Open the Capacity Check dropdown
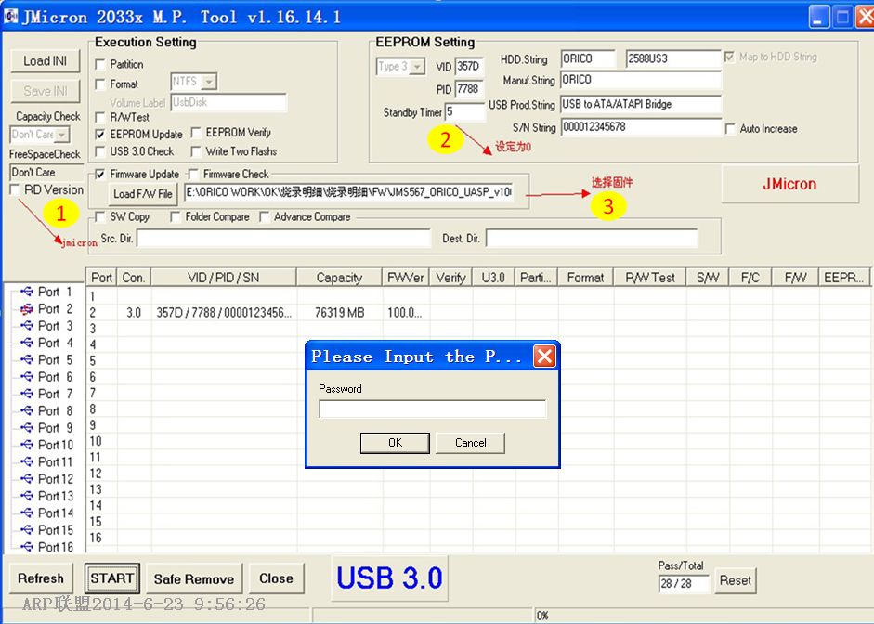This screenshot has height=624, width=874. (x=62, y=135)
